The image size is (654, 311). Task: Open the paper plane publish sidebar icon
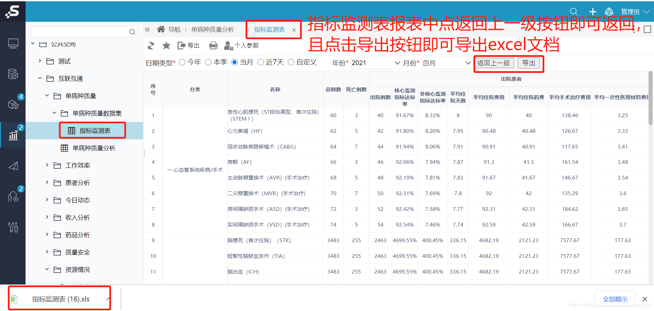point(13,166)
